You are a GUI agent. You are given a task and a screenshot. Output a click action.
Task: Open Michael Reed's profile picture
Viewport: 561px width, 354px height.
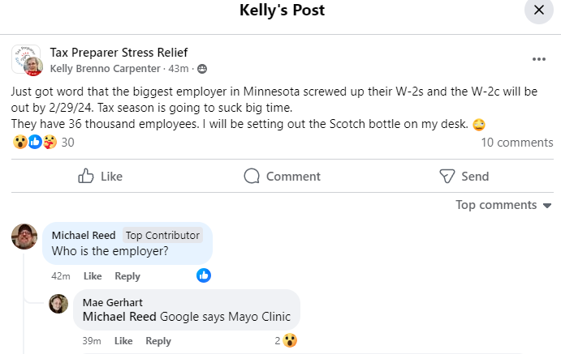click(x=24, y=237)
